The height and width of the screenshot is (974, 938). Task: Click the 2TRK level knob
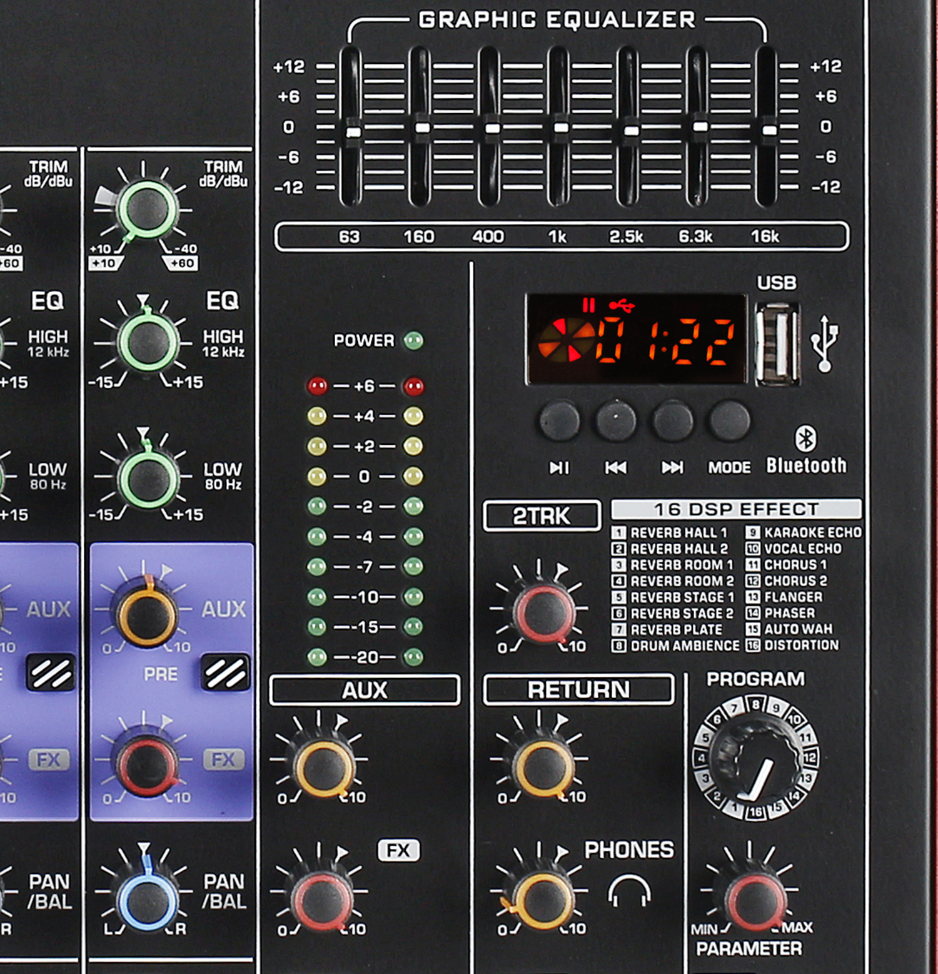point(543,614)
